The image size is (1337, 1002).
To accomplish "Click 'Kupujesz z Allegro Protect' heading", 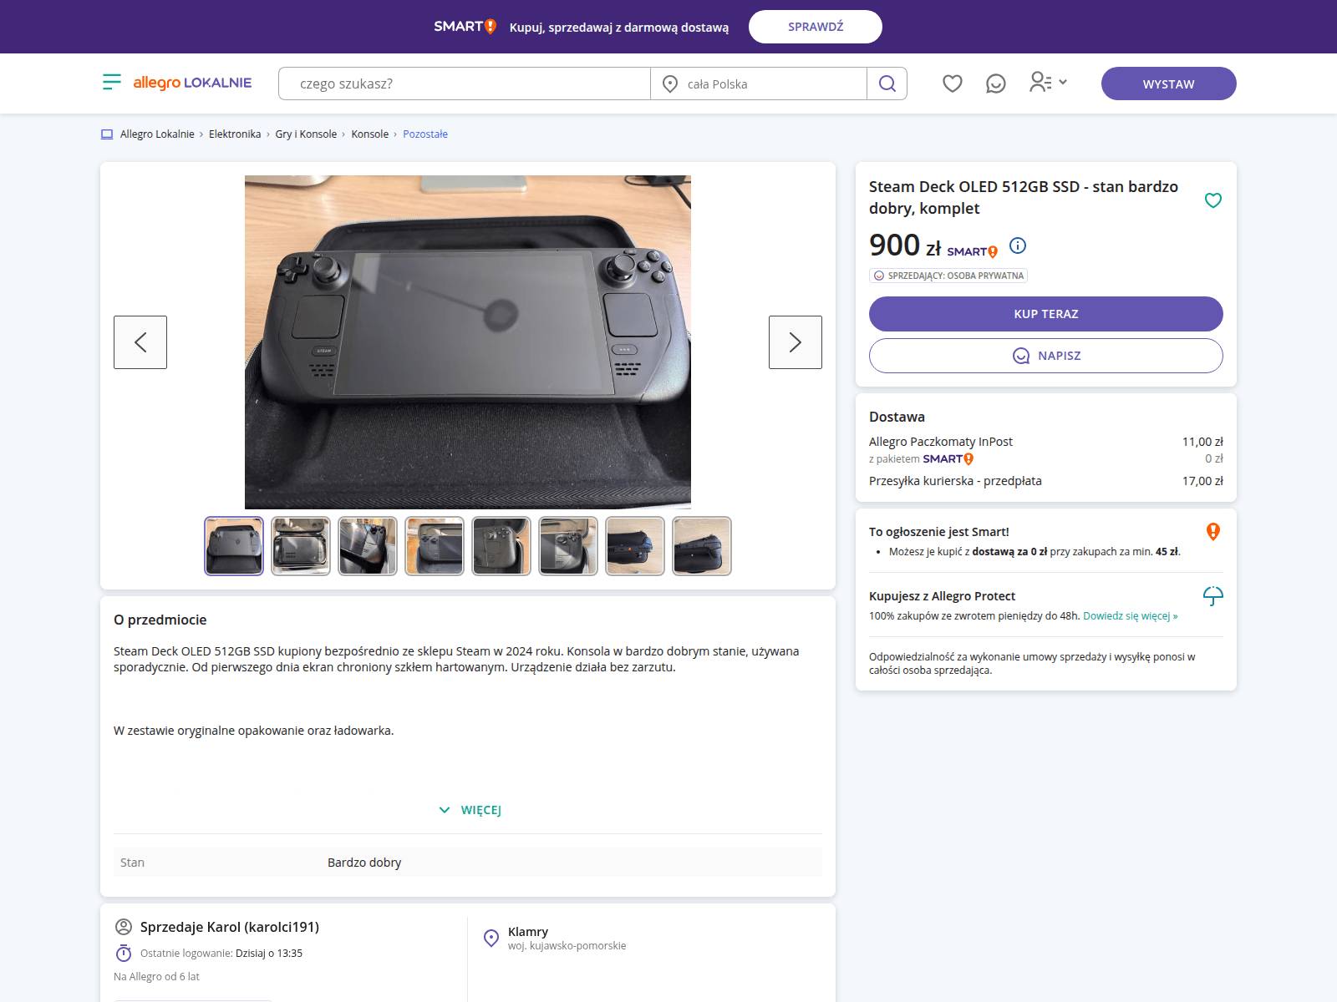I will [x=942, y=596].
